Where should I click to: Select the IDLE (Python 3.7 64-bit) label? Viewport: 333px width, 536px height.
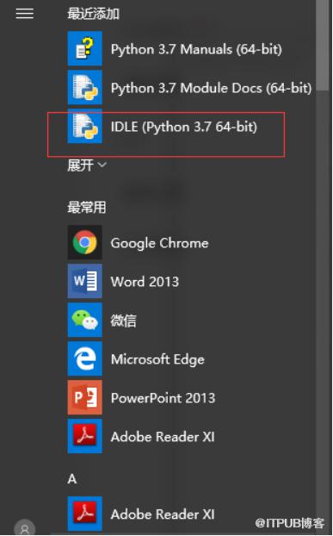tap(184, 127)
